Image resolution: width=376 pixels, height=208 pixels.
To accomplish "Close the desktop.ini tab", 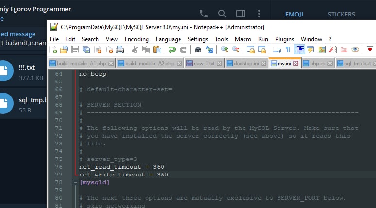I will pyautogui.click(x=263, y=64).
